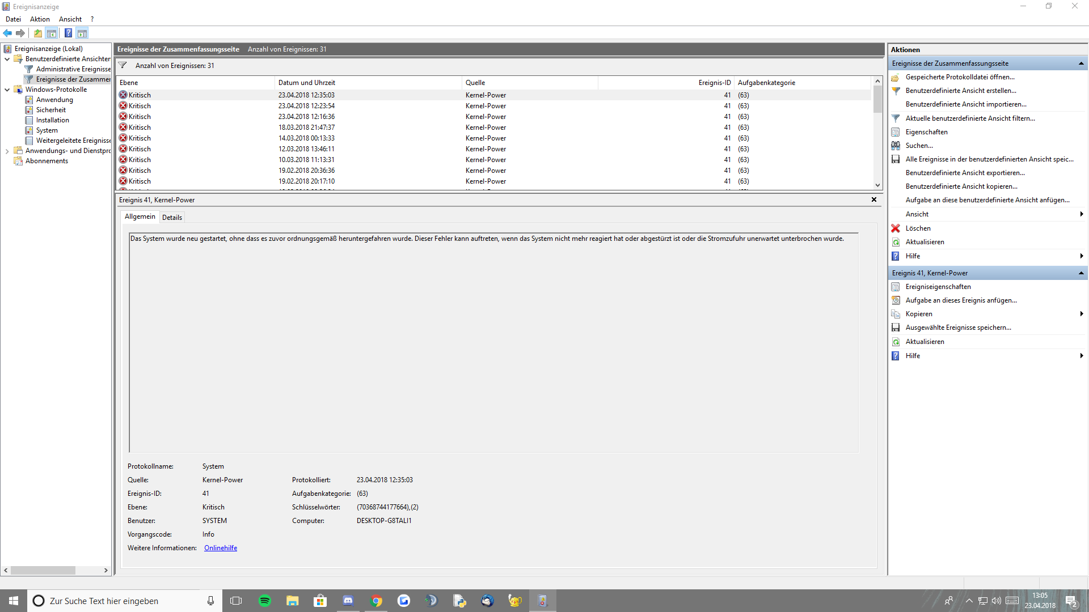Viewport: 1089px width, 612px height.
Task: Switch to the Details tab
Action: [x=172, y=218]
